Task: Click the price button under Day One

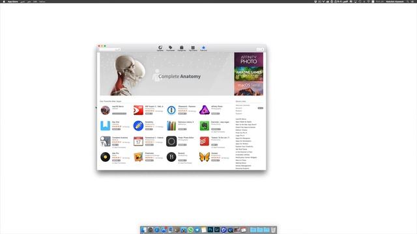Action: pos(116,129)
